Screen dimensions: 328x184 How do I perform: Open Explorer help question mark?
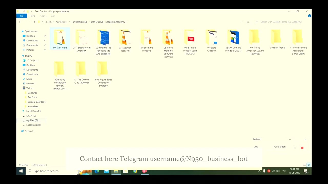309,16
